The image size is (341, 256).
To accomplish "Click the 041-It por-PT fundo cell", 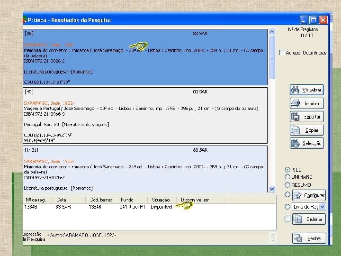I will point(133,207).
